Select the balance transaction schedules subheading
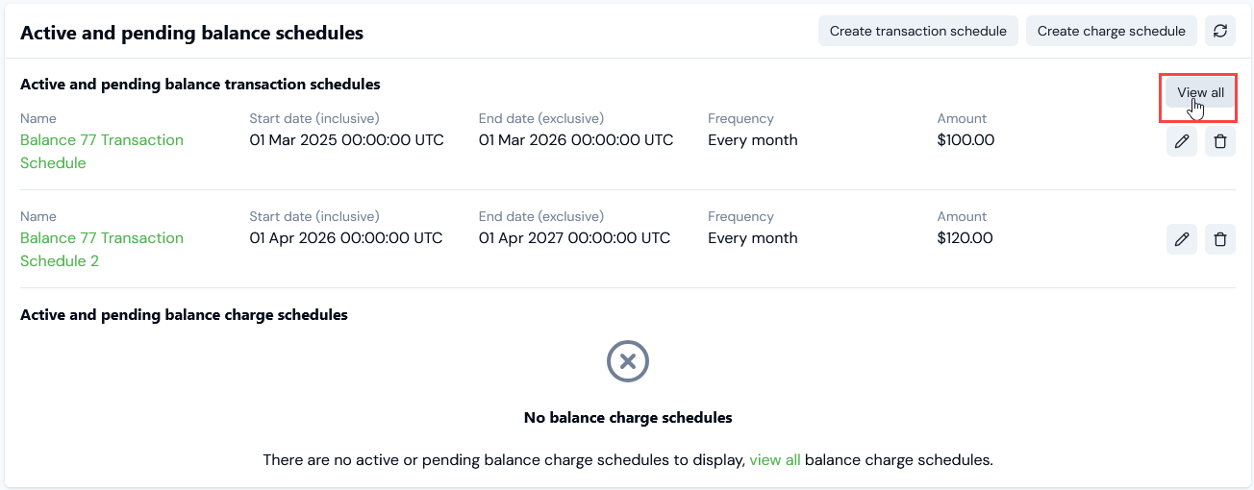Viewport: 1254px width, 490px height. [200, 85]
